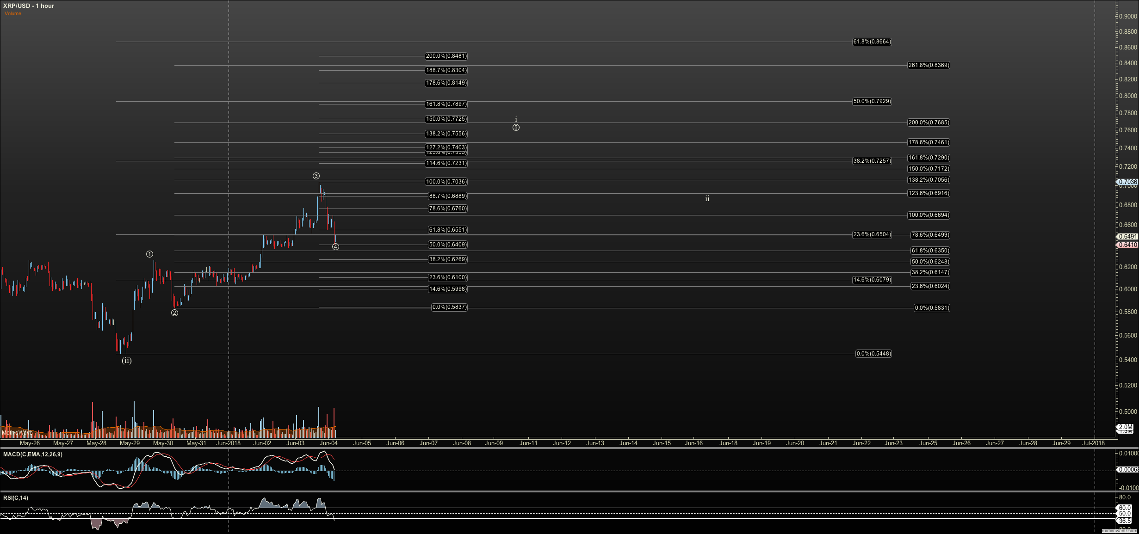Click the circled 5 projected wave label
The height and width of the screenshot is (534, 1139).
pyautogui.click(x=516, y=128)
